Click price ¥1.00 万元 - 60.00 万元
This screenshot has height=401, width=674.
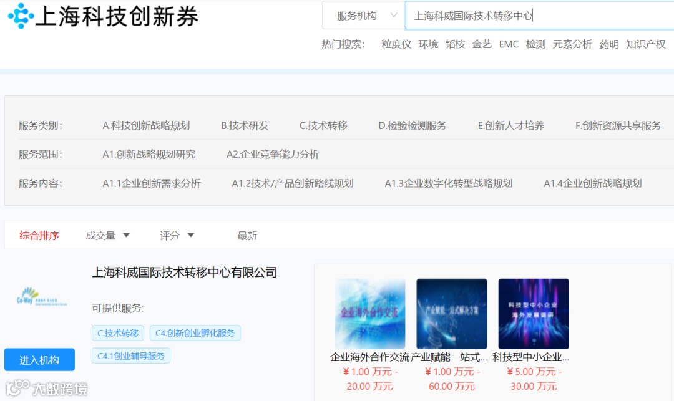coord(452,379)
